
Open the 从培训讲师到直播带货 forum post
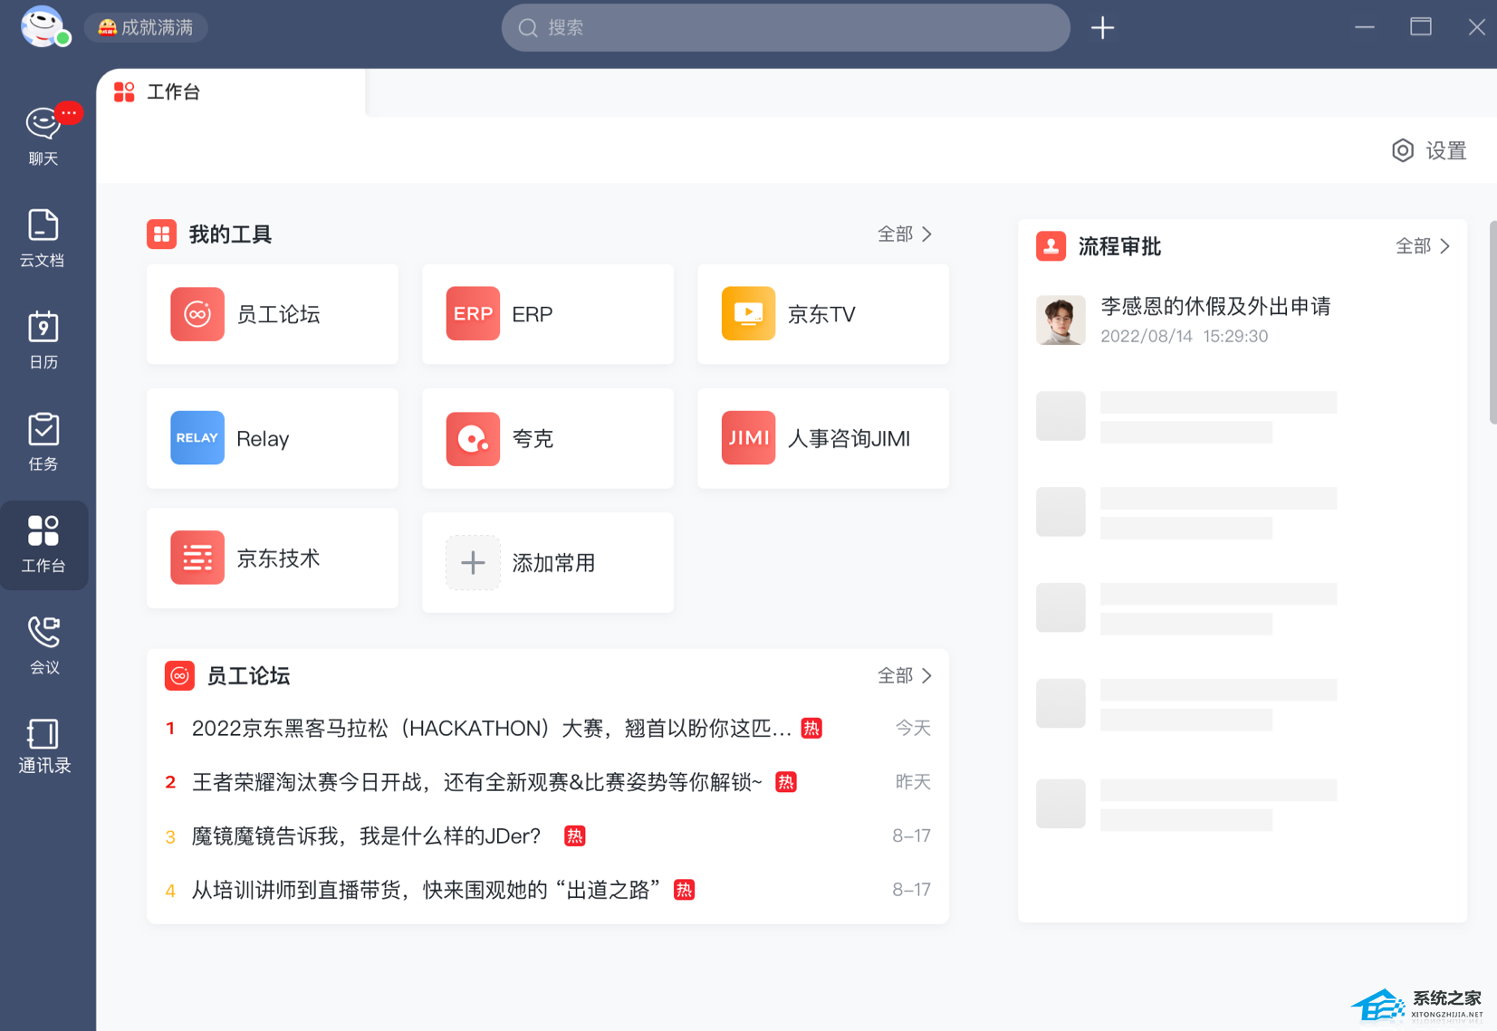(427, 890)
